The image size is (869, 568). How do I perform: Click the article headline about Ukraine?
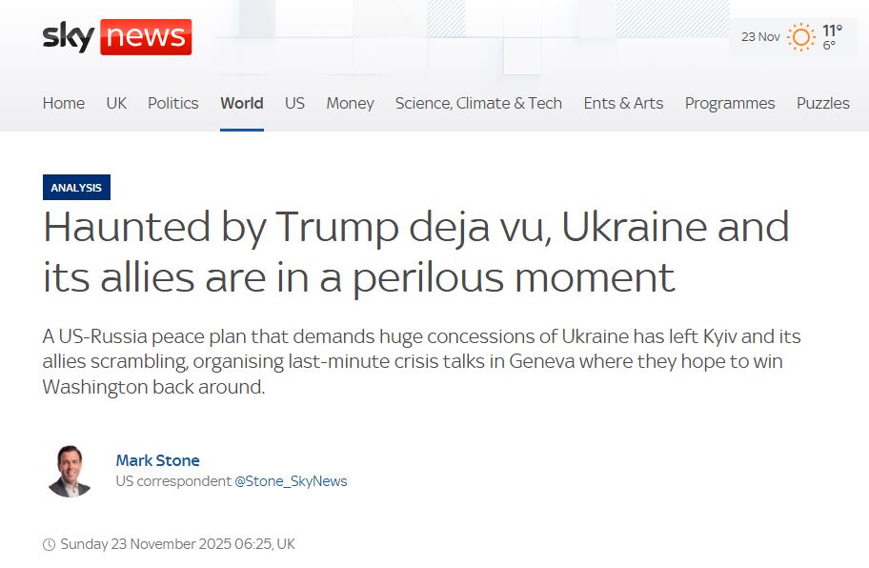(x=416, y=252)
